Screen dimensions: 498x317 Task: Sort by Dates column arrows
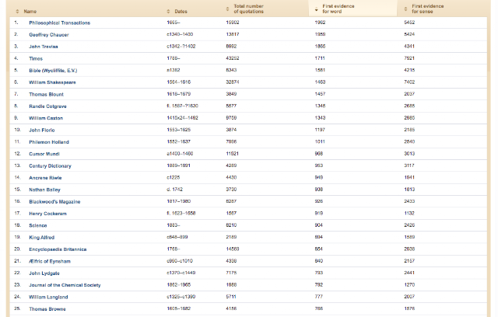tap(168, 12)
